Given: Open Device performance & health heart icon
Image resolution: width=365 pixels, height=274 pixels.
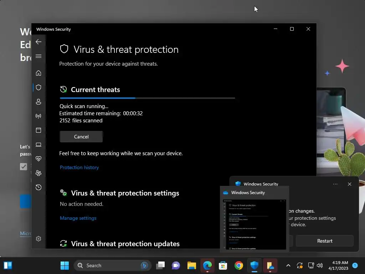Looking at the screenshot, I should tap(38, 159).
